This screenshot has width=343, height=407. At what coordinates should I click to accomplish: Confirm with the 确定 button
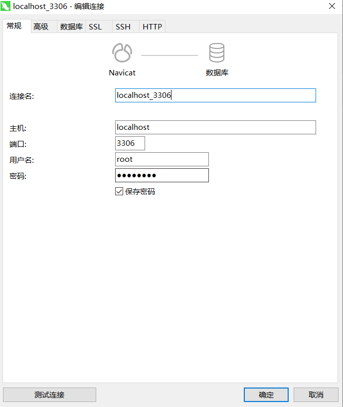point(266,395)
